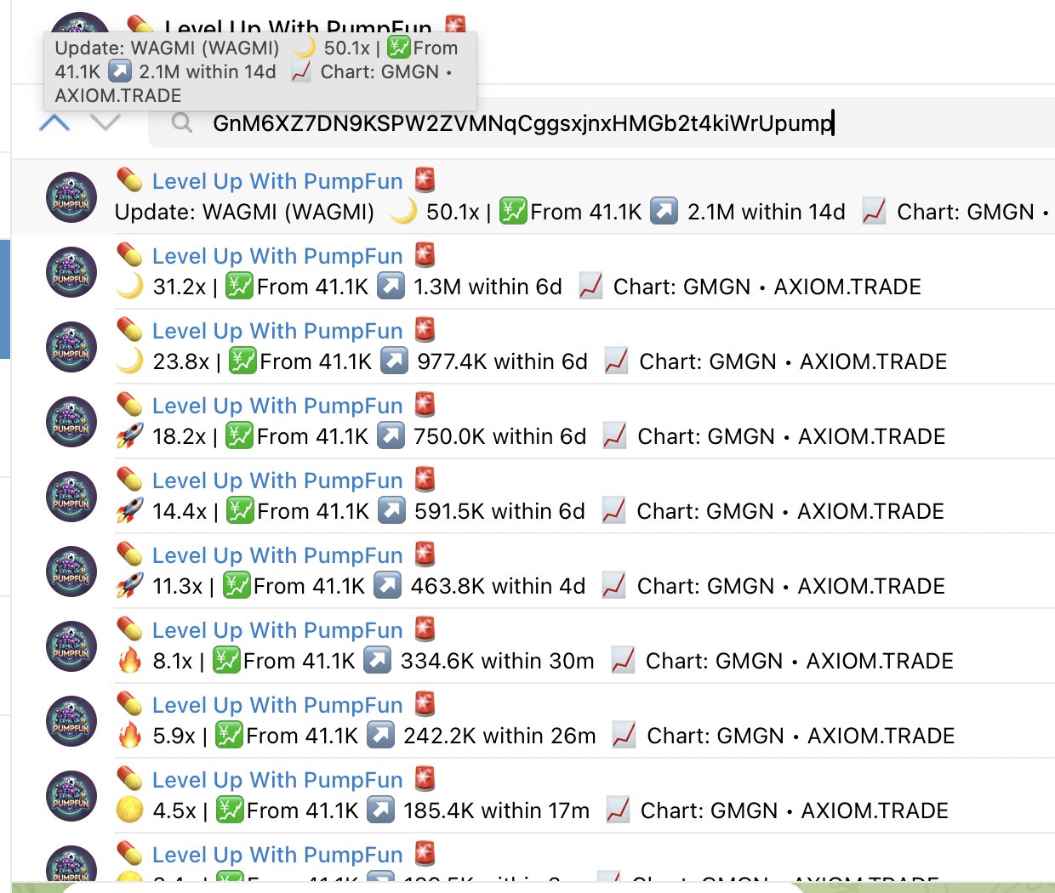Open avatar of the 11.3x result row

(71, 572)
